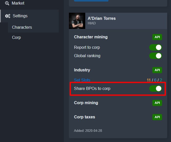Click the blue button above character card
Screen dimensions: 171x142
pos(91,1)
